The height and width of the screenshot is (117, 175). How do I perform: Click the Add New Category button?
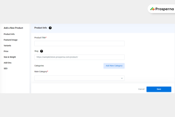(114, 66)
